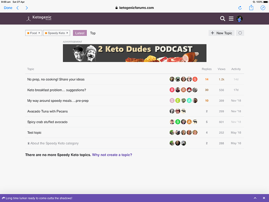This screenshot has width=269, height=202.
Task: Go back with the browser back arrow
Action: pos(17,8)
